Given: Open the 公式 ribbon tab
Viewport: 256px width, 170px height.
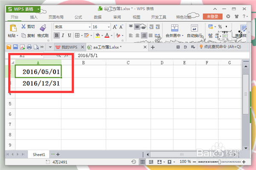Looking at the screenshot, I should pos(78,17).
